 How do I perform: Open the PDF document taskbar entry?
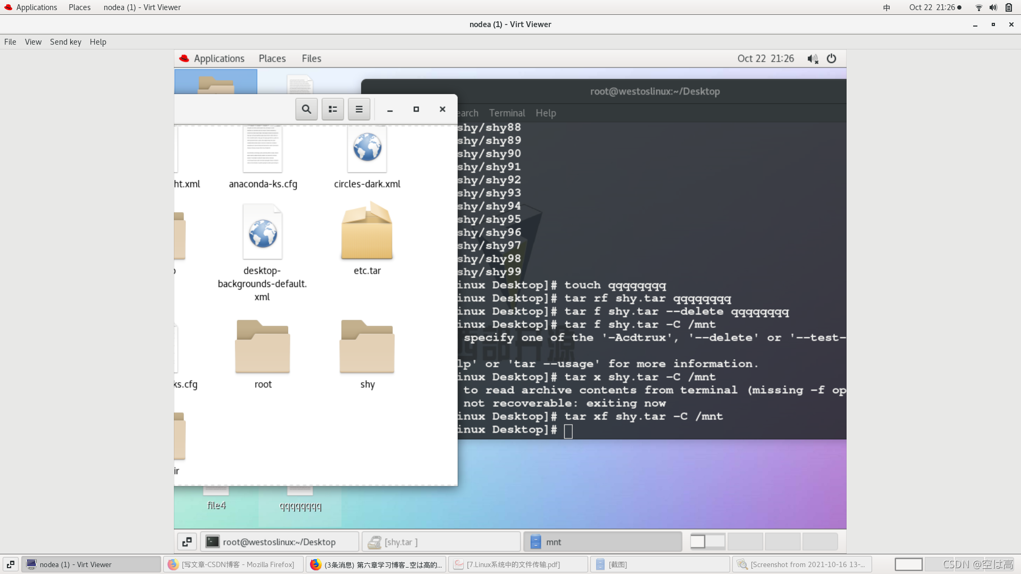pyautogui.click(x=518, y=564)
